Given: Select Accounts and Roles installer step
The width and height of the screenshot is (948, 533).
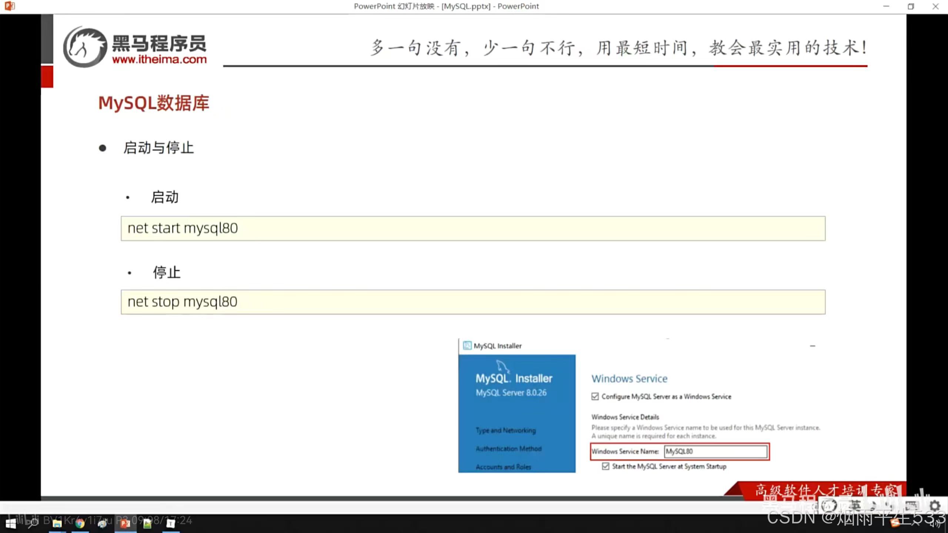Looking at the screenshot, I should click(503, 467).
